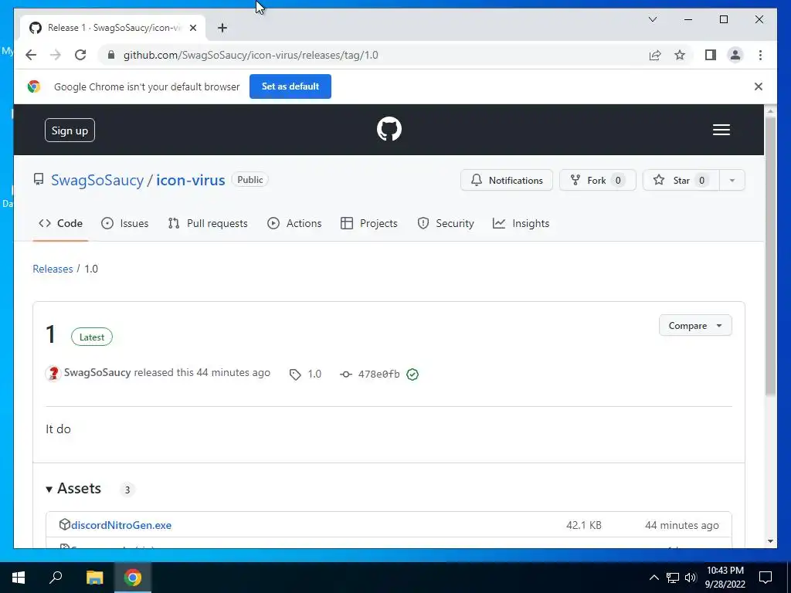The image size is (791, 593).
Task: Click browser Forward arrow
Action: coord(56,55)
